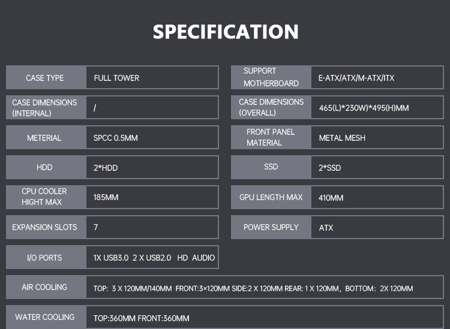
Task: Click the FRONT PANEL MATERIAL label
Action: (x=271, y=137)
